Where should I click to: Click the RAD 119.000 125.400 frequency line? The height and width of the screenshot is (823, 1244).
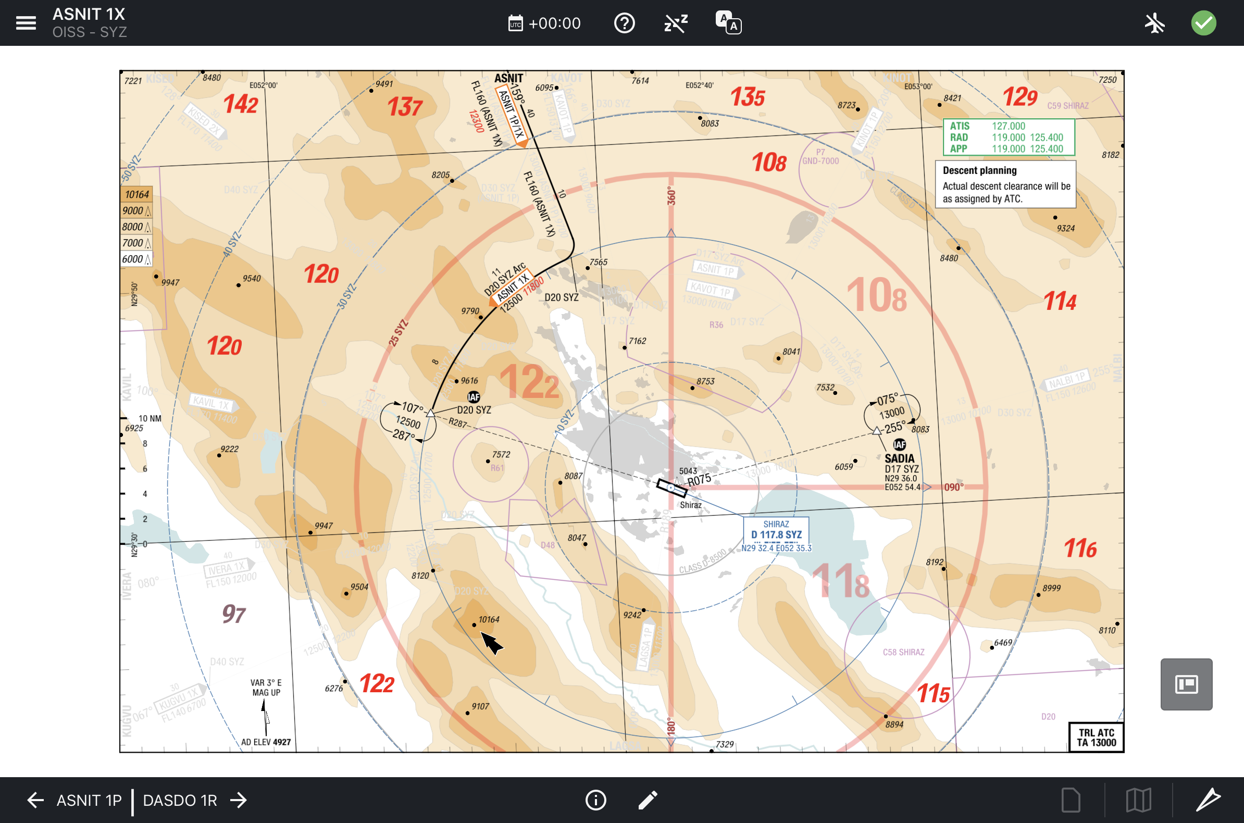(x=1006, y=138)
